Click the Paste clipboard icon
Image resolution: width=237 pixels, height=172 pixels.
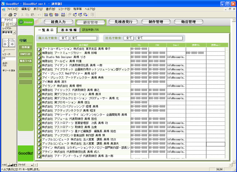pyautogui.click(x=32, y=15)
